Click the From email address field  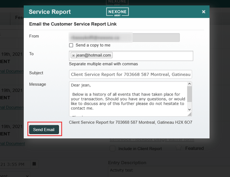coord(124,37)
